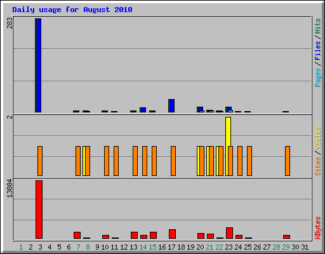Click the 'Visits' legend label
The width and height of the screenshot is (325, 254).
(317, 138)
